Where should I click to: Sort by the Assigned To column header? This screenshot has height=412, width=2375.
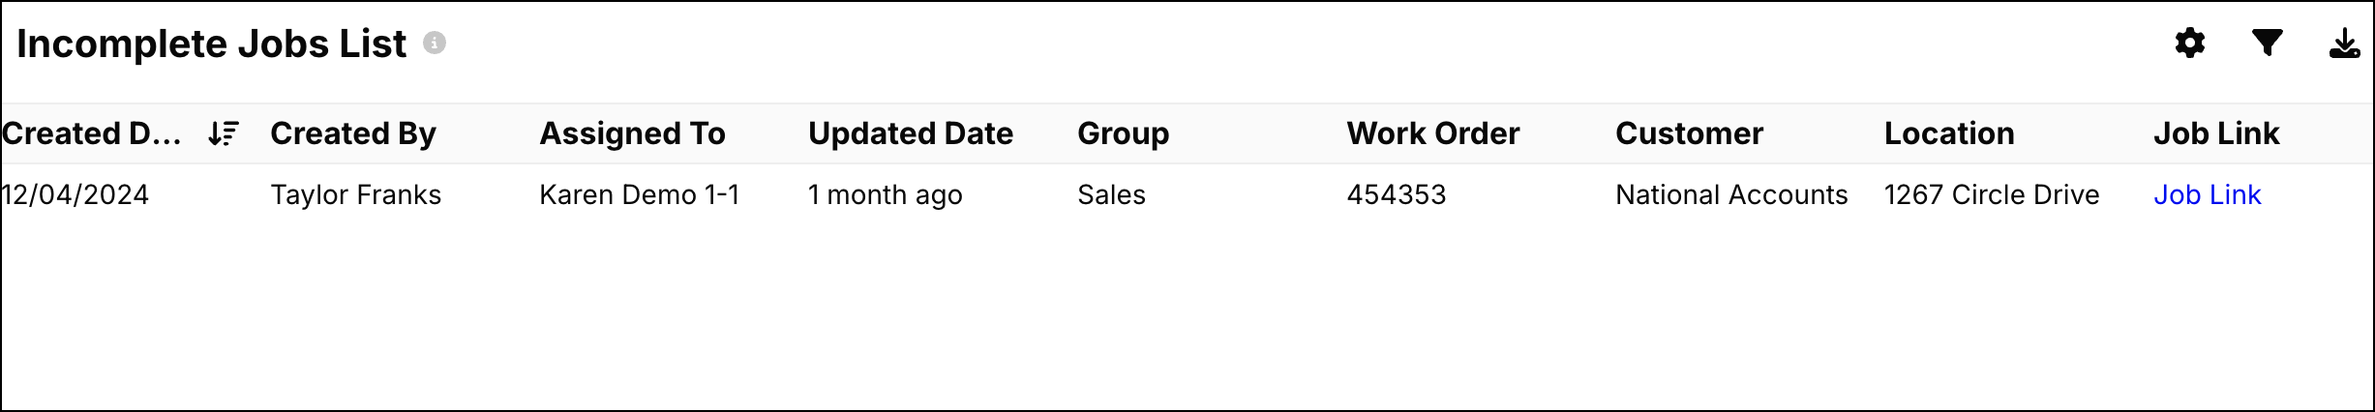[632, 133]
